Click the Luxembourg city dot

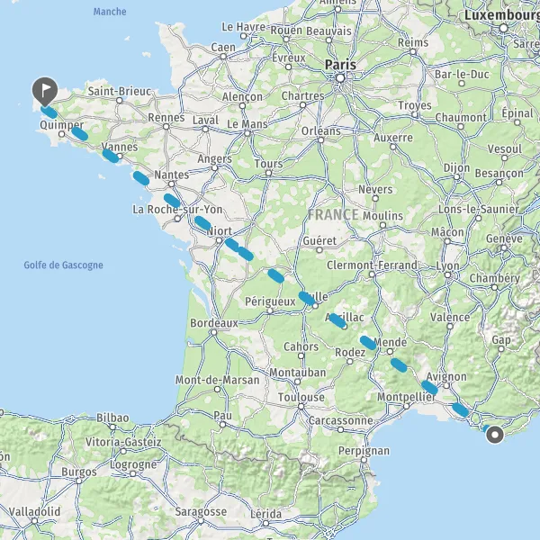tap(503, 28)
